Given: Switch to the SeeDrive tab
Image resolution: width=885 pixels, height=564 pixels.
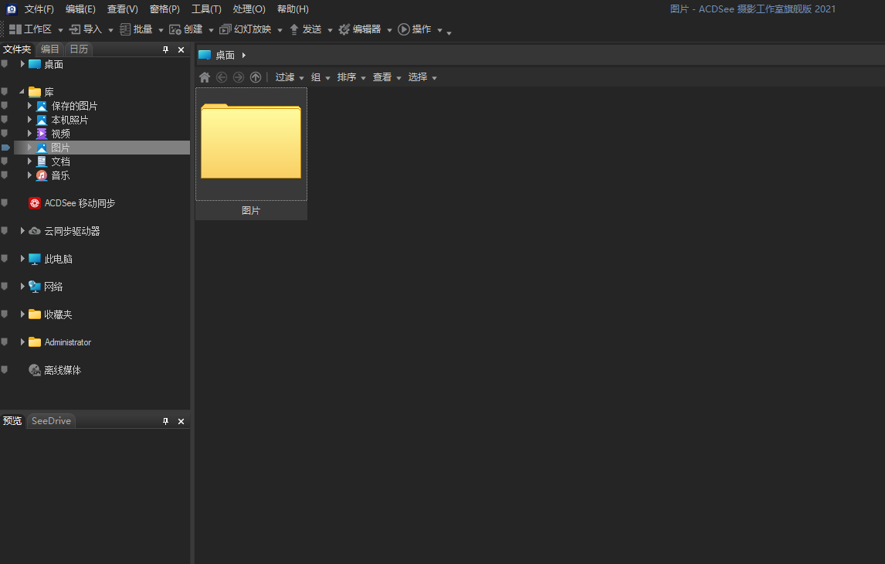Looking at the screenshot, I should click(51, 420).
